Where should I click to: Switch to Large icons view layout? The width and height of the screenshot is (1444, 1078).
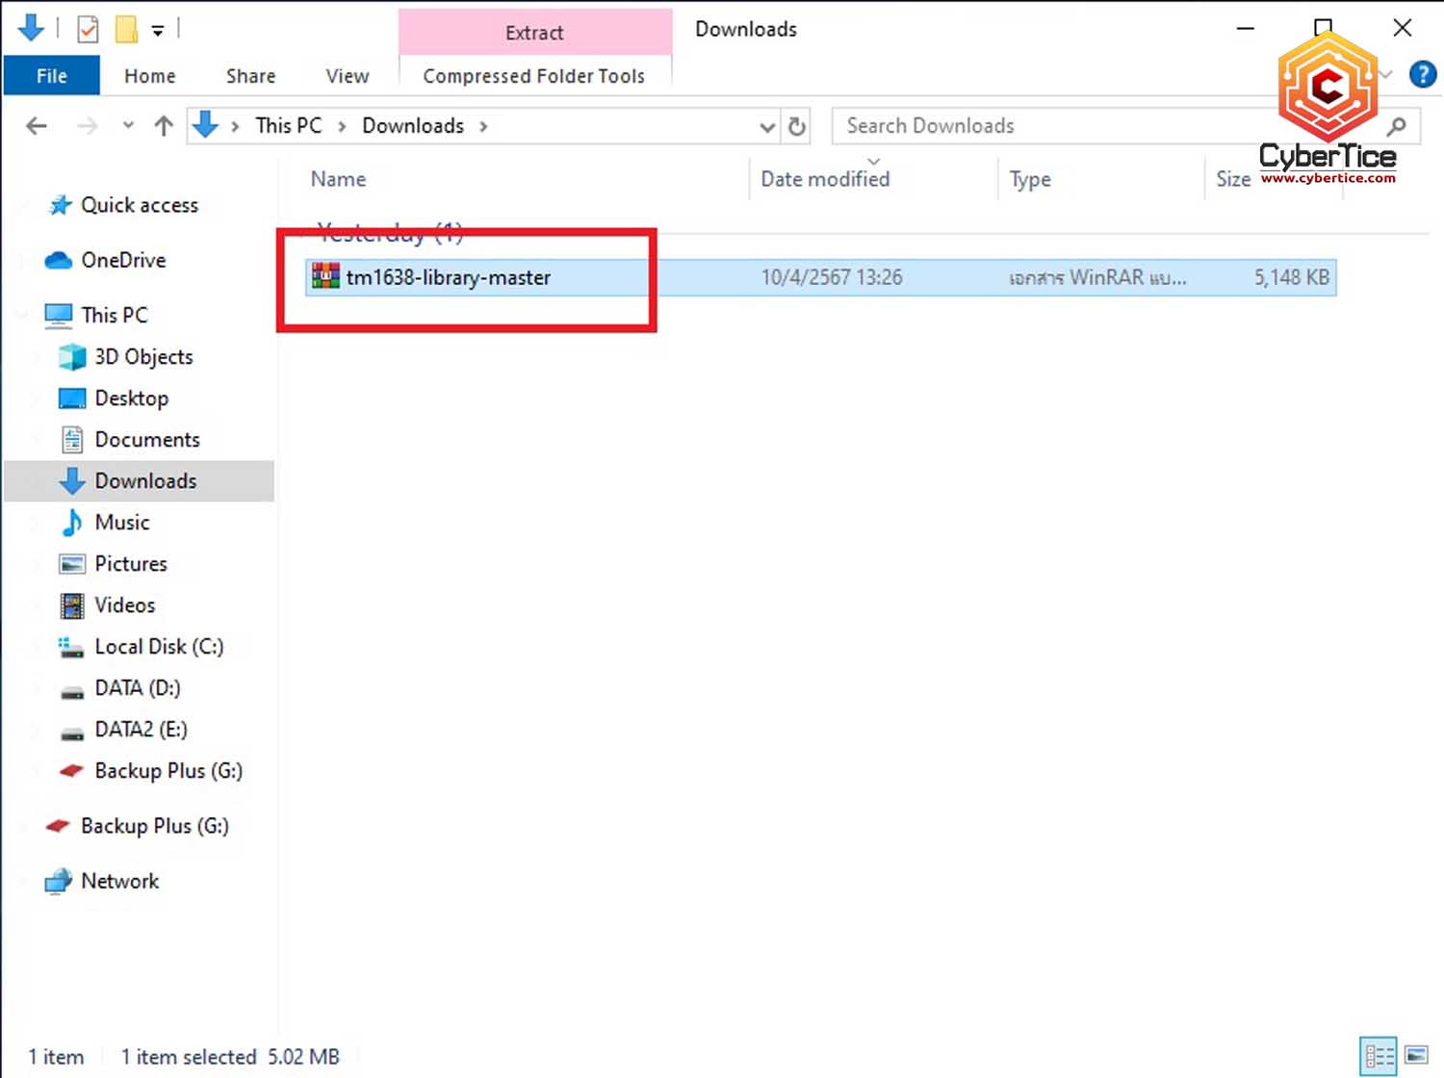tap(1416, 1056)
